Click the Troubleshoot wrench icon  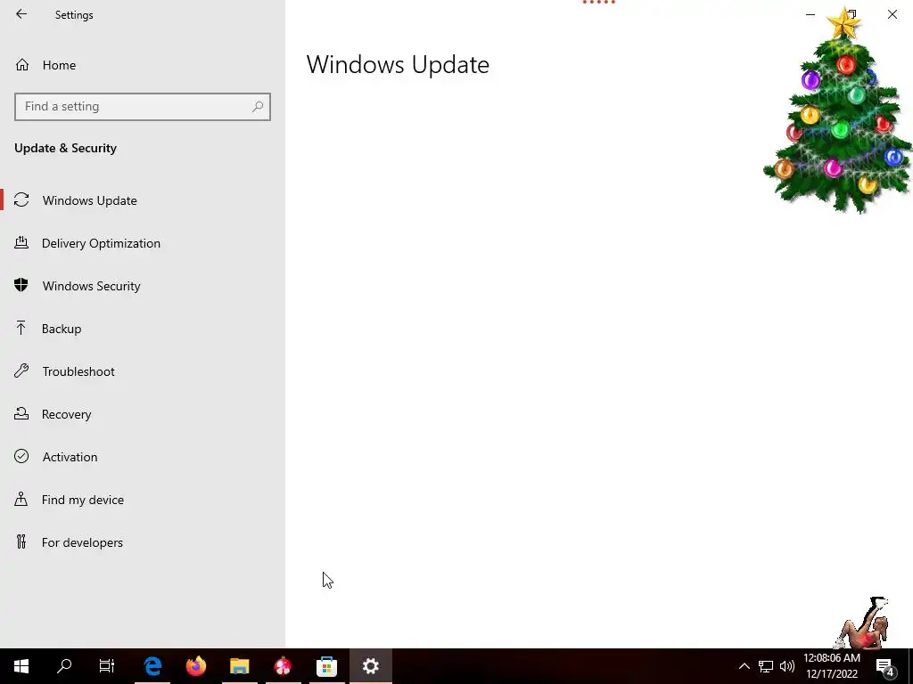coord(21,370)
